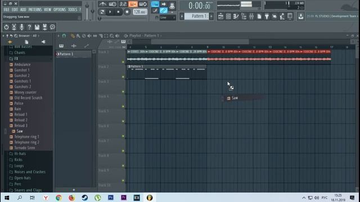Click the circular arrow undo history icon
The height and width of the screenshot is (202, 360).
coord(6,27)
